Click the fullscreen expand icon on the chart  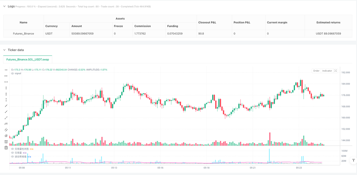pyautogui.click(x=336, y=71)
